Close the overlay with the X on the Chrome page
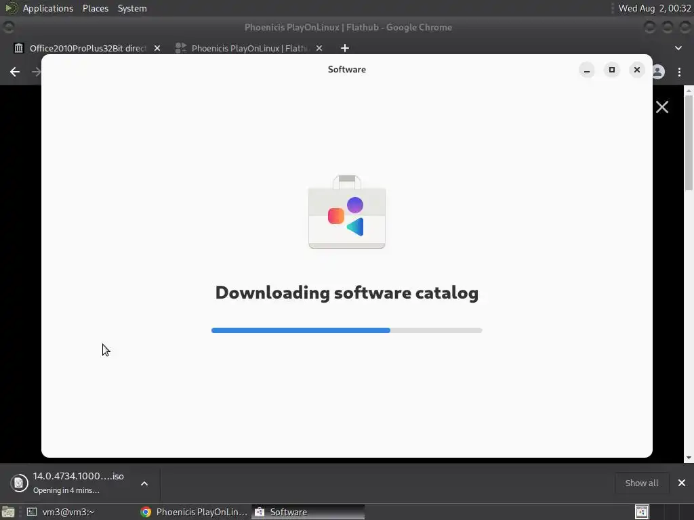The height and width of the screenshot is (520, 694). (x=662, y=107)
